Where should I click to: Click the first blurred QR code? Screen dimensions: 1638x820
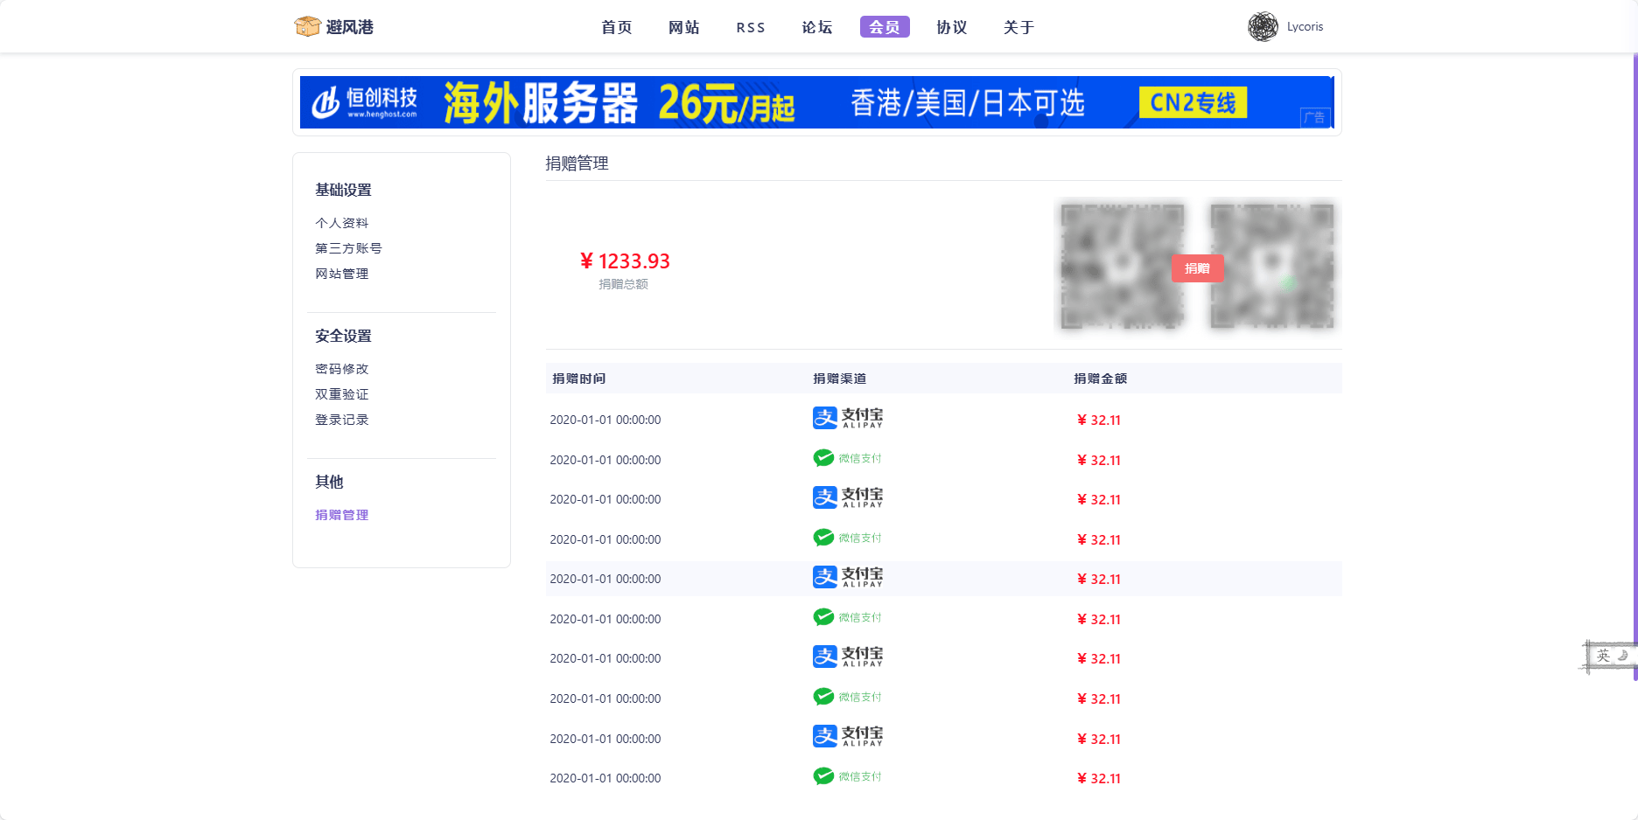tap(1122, 266)
